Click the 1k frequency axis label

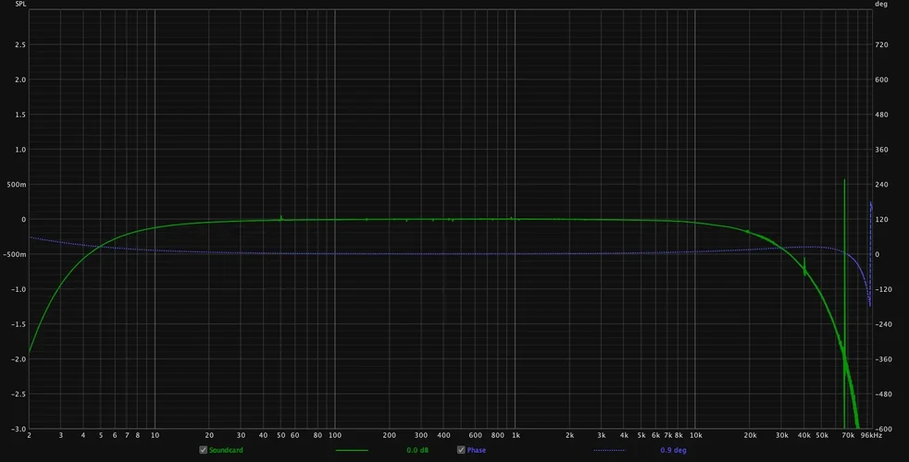tap(516, 435)
